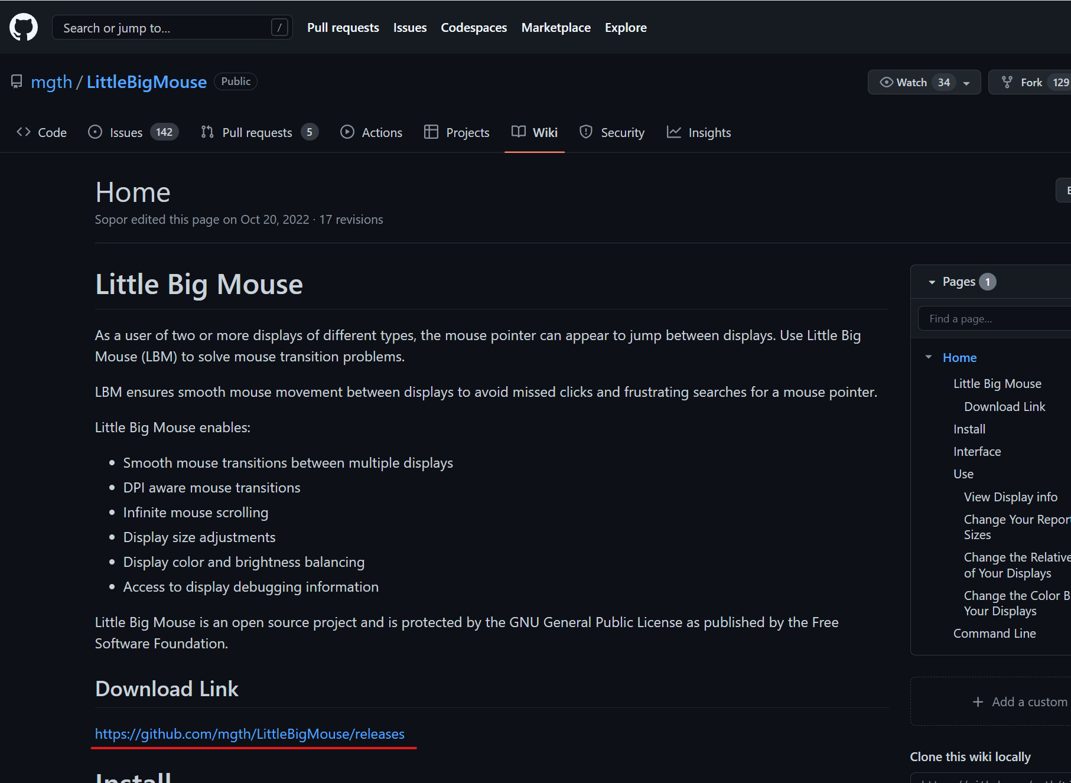Click the Find a page input

[995, 319]
